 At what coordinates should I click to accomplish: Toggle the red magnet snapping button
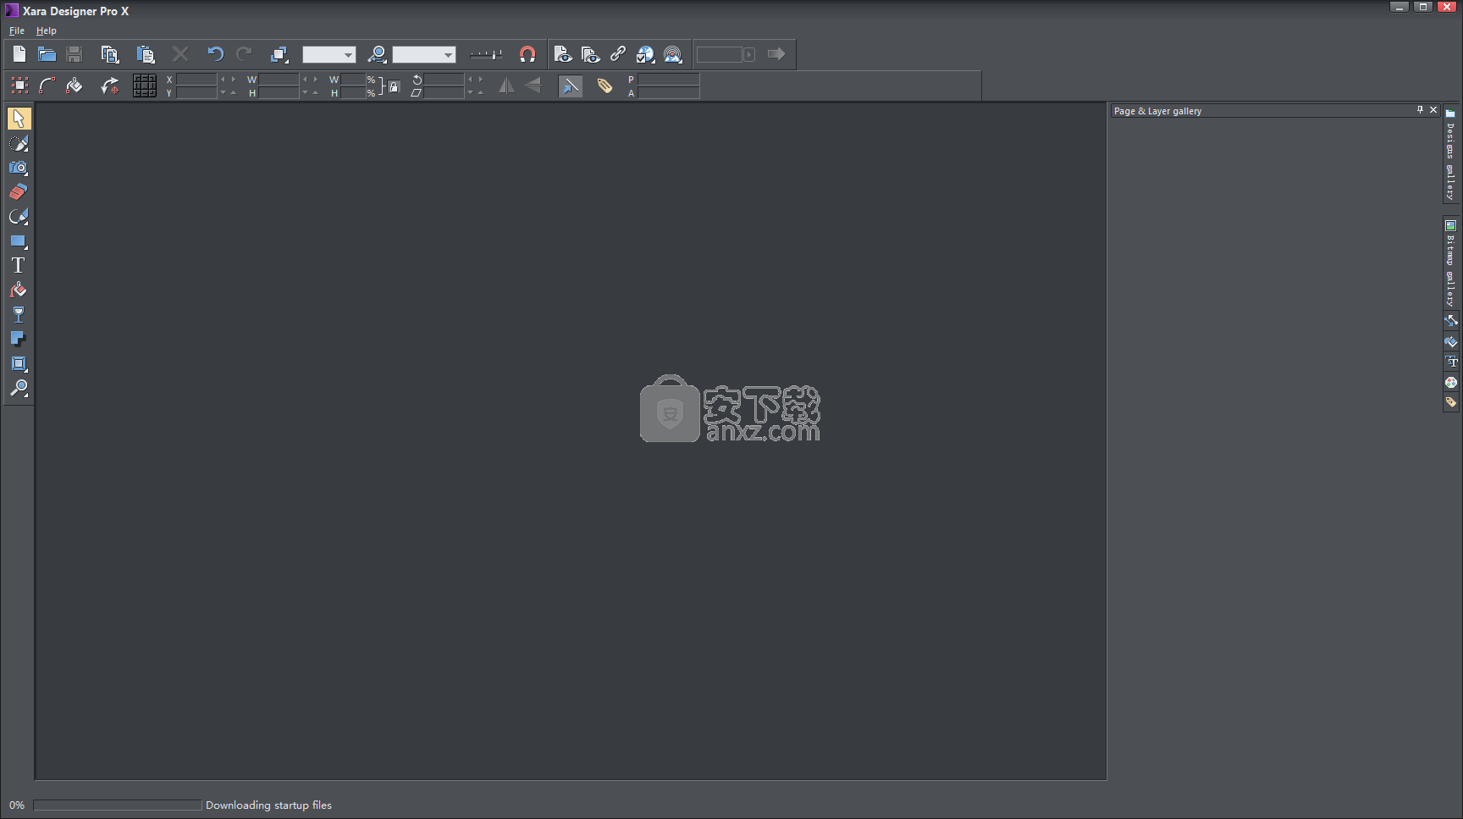pyautogui.click(x=527, y=54)
